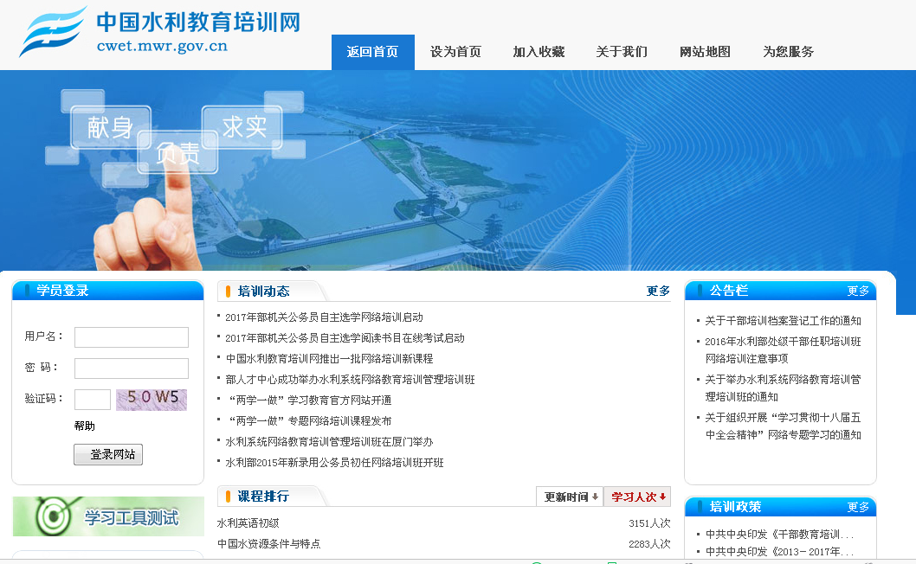Open 帮助 link under login form

[x=85, y=426]
